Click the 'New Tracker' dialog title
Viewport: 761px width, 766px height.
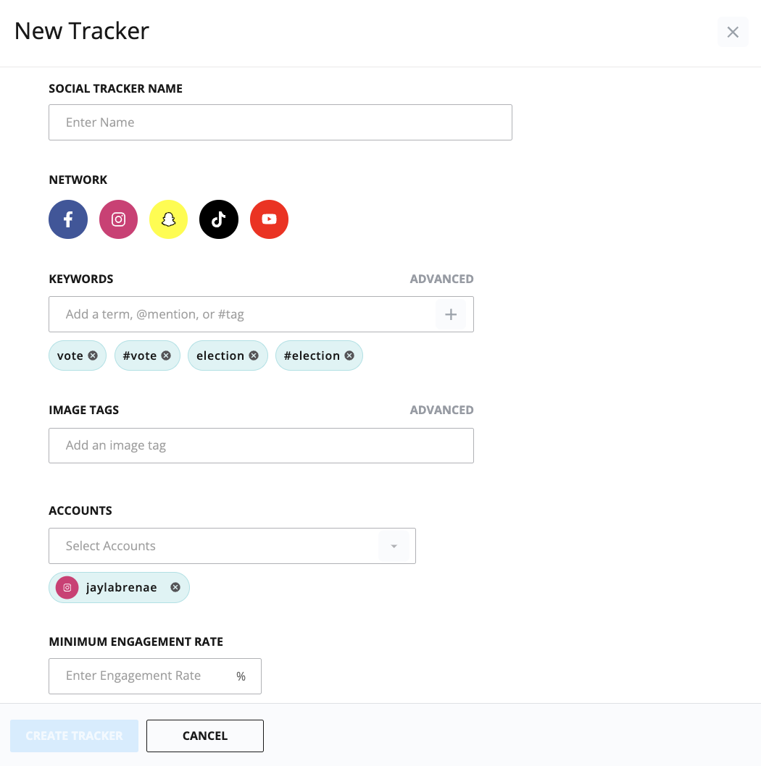82,31
